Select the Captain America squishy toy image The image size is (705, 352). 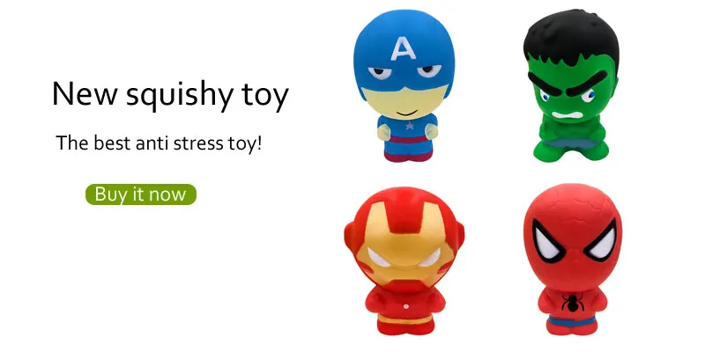click(x=404, y=85)
